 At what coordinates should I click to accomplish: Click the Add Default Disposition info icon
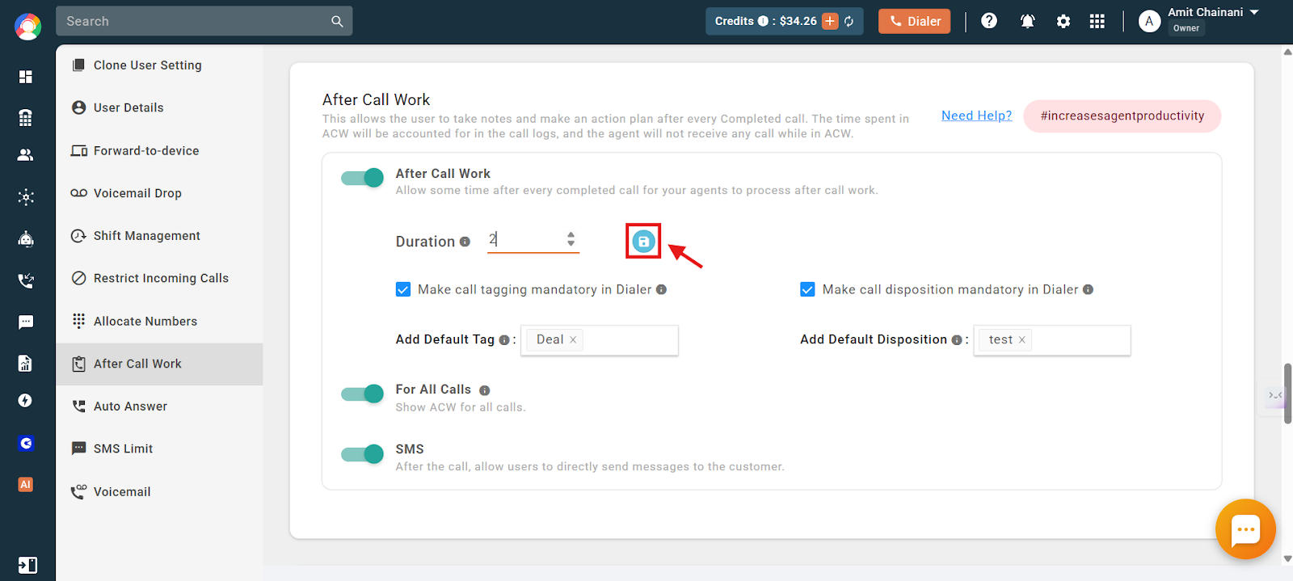click(957, 340)
